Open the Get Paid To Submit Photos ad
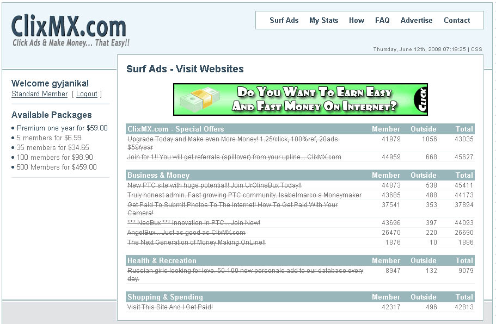Viewport: 496px width, 324px height. [232, 209]
